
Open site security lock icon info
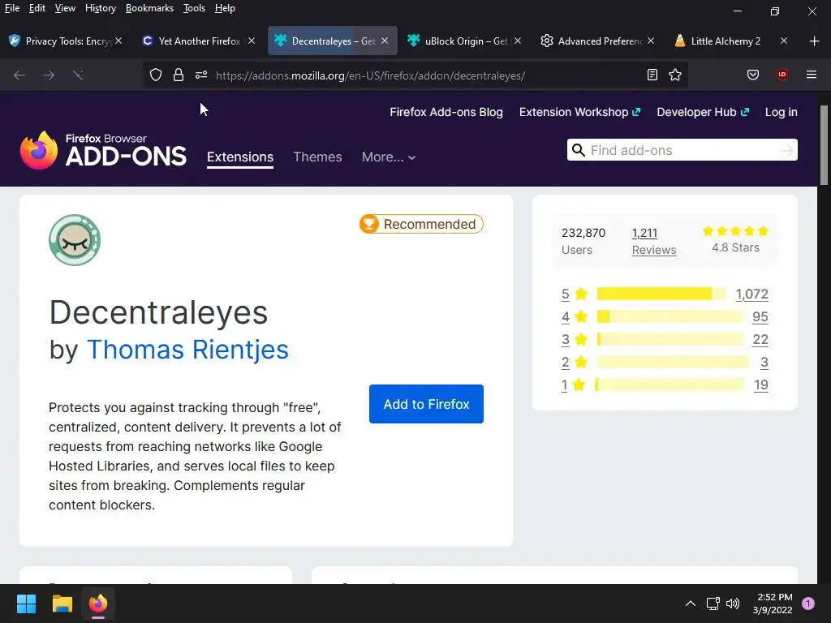pyautogui.click(x=179, y=75)
